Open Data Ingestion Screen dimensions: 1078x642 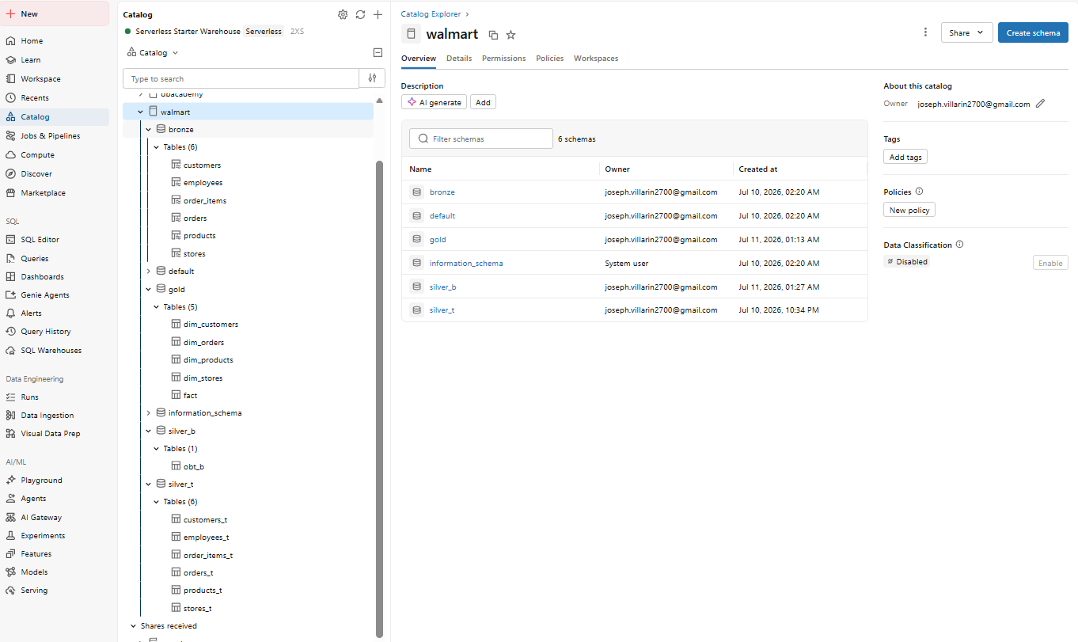[47, 416]
